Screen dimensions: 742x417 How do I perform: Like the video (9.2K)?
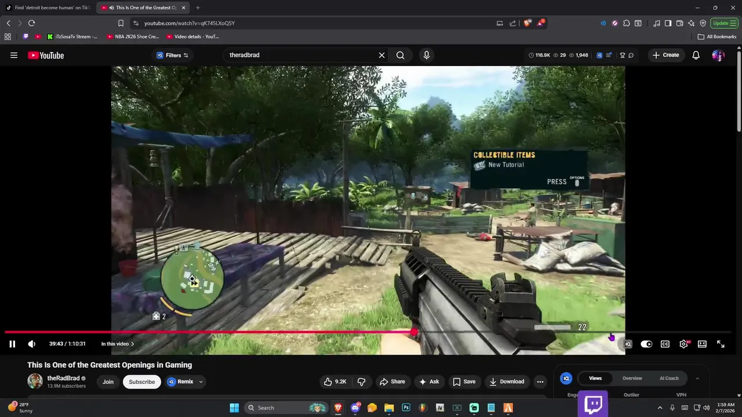pyautogui.click(x=335, y=382)
